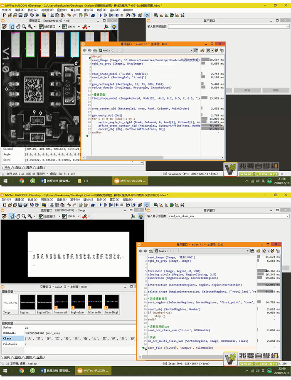Click the Copy icon in the 8-8 HDevelop toolbar
Viewport: 291px width, 380px height.
point(57,205)
